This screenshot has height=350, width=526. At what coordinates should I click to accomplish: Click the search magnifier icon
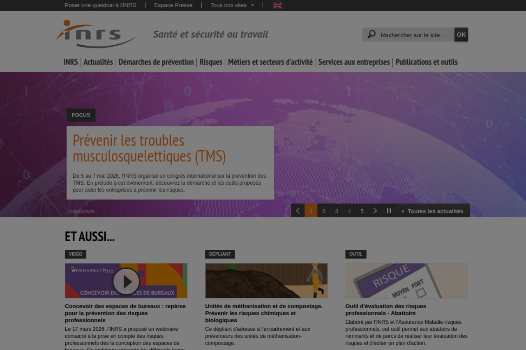pos(371,34)
